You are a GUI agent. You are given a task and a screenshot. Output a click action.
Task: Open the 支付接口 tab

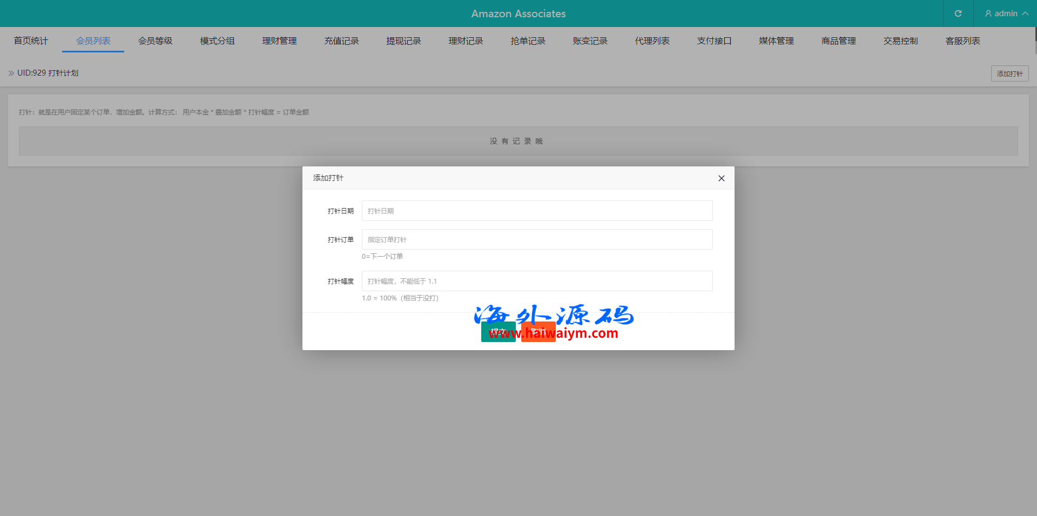714,41
